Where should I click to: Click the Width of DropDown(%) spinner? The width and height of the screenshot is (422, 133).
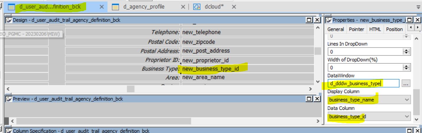click(x=405, y=68)
